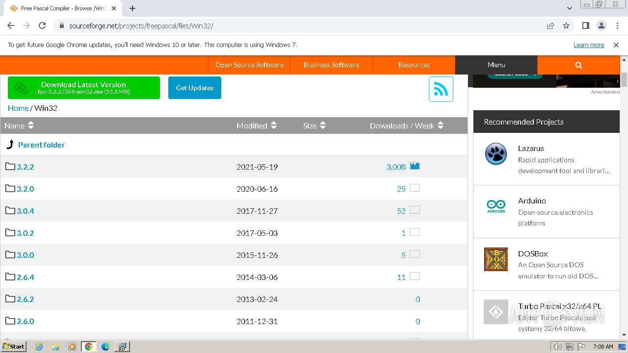Click the DOSBox logo

pos(496,259)
